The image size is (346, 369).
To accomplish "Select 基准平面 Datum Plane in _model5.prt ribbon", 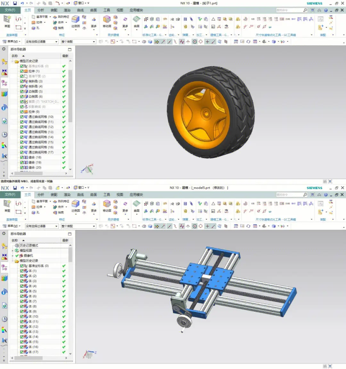I will [x=40, y=201].
